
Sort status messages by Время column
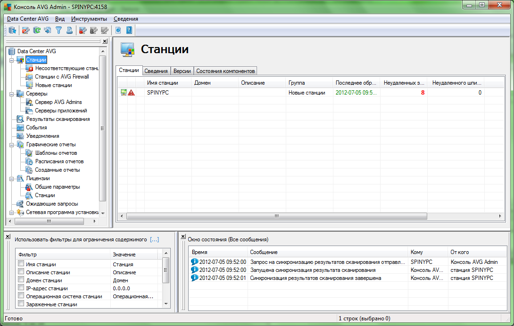click(218, 253)
